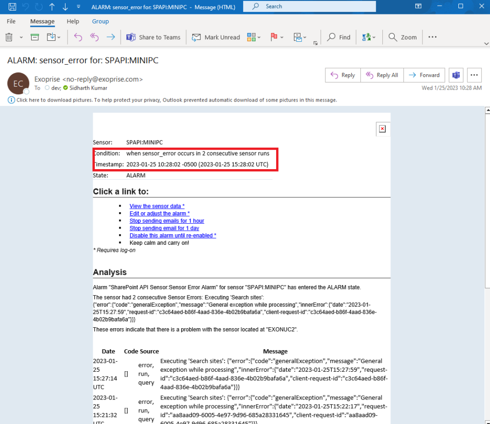Screen dimensions: 490x424
Task: Open the File menu
Action: point(11,21)
